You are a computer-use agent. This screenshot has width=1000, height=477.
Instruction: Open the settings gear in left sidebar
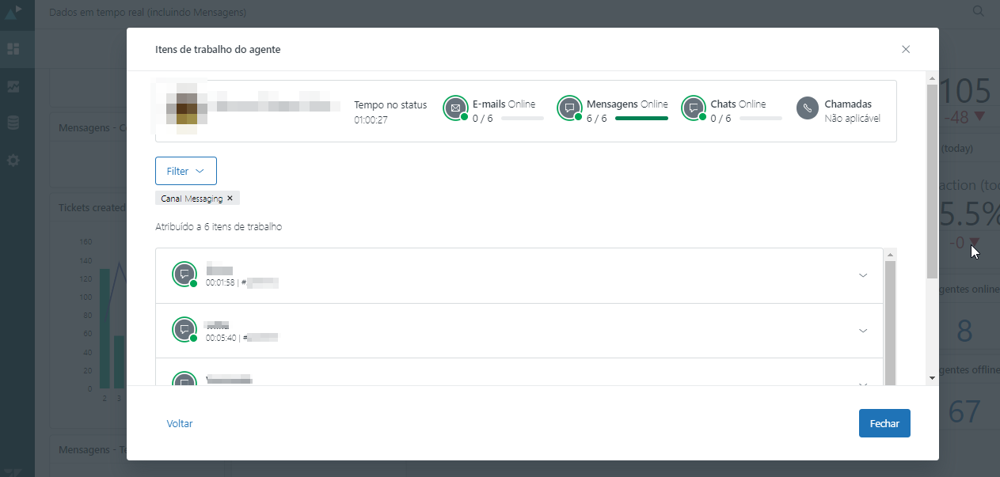coord(13,160)
